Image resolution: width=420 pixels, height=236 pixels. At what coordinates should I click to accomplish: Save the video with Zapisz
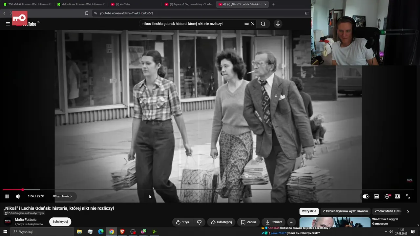coord(248,222)
